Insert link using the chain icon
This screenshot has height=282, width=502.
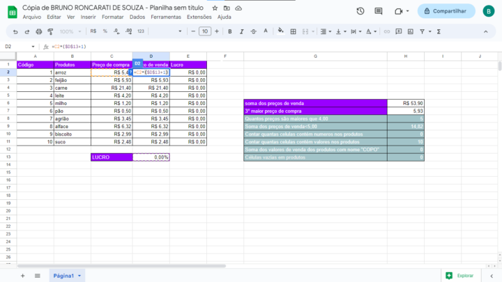[x=387, y=31]
